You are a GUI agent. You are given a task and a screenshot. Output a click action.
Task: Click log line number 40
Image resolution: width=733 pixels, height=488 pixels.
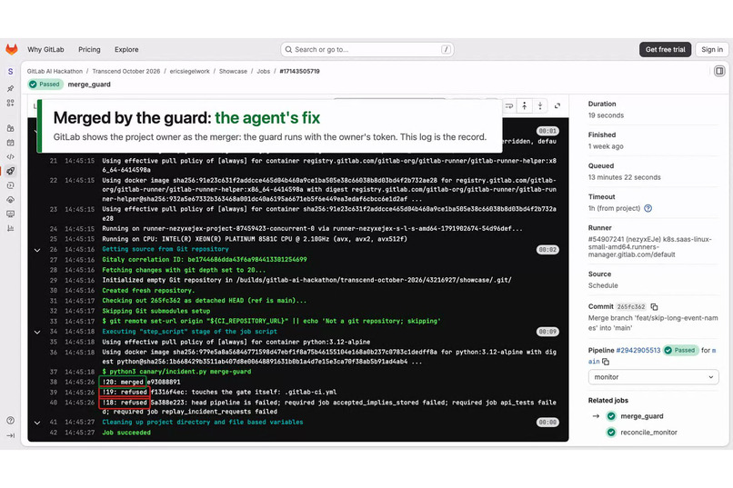click(54, 403)
